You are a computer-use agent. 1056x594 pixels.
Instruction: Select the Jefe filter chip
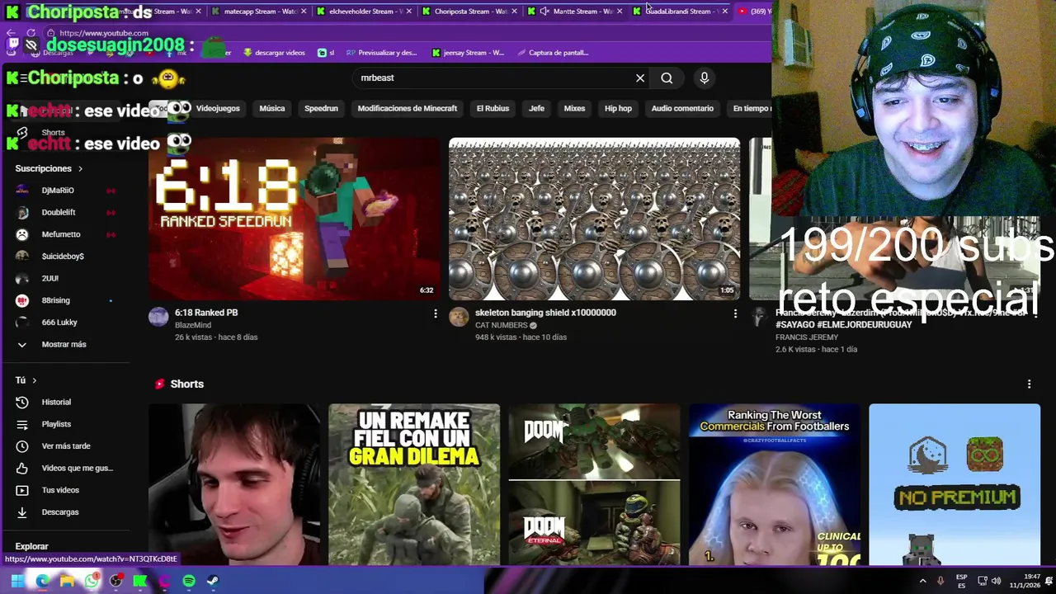coord(536,108)
